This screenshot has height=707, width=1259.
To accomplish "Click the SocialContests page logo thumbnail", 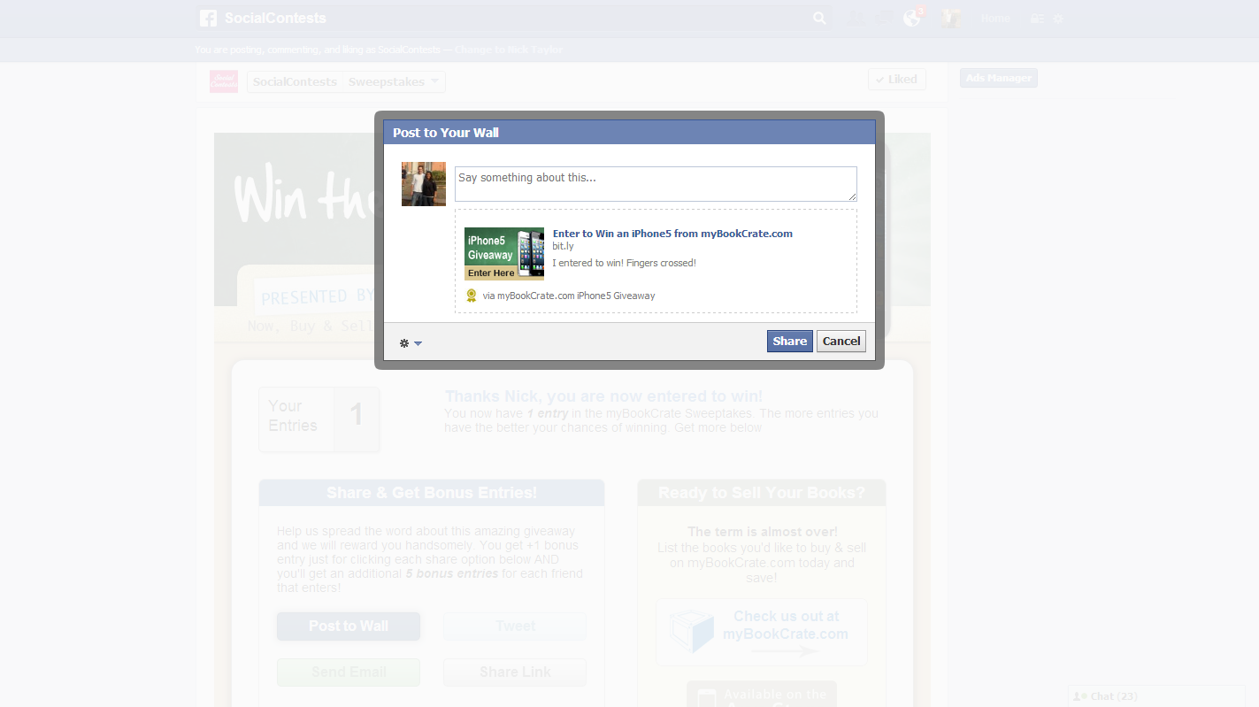I will 224,81.
